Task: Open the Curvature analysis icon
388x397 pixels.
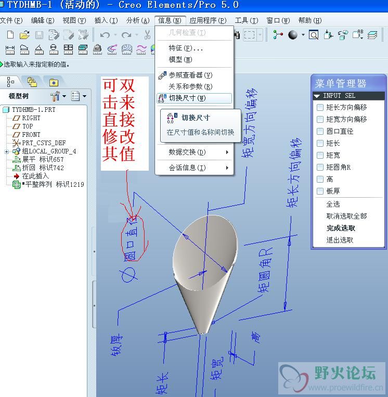Action: click(x=112, y=49)
